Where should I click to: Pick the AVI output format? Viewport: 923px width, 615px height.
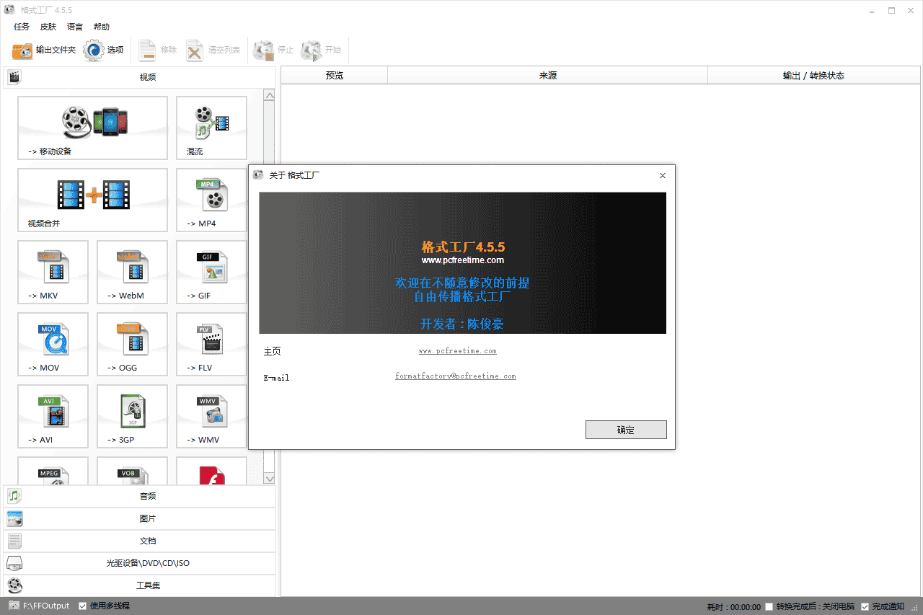point(53,417)
